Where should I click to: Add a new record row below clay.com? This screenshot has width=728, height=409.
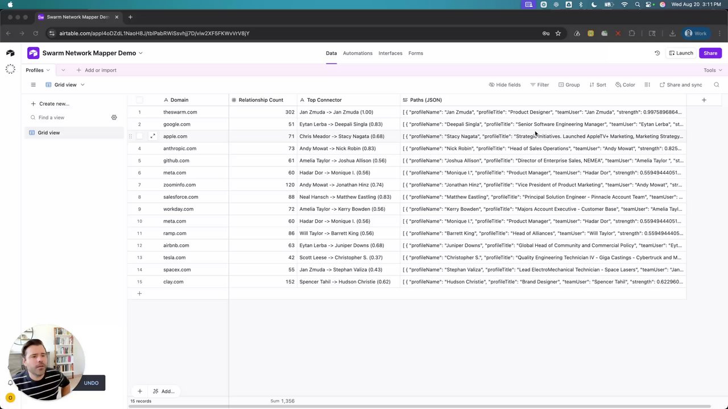click(x=139, y=294)
